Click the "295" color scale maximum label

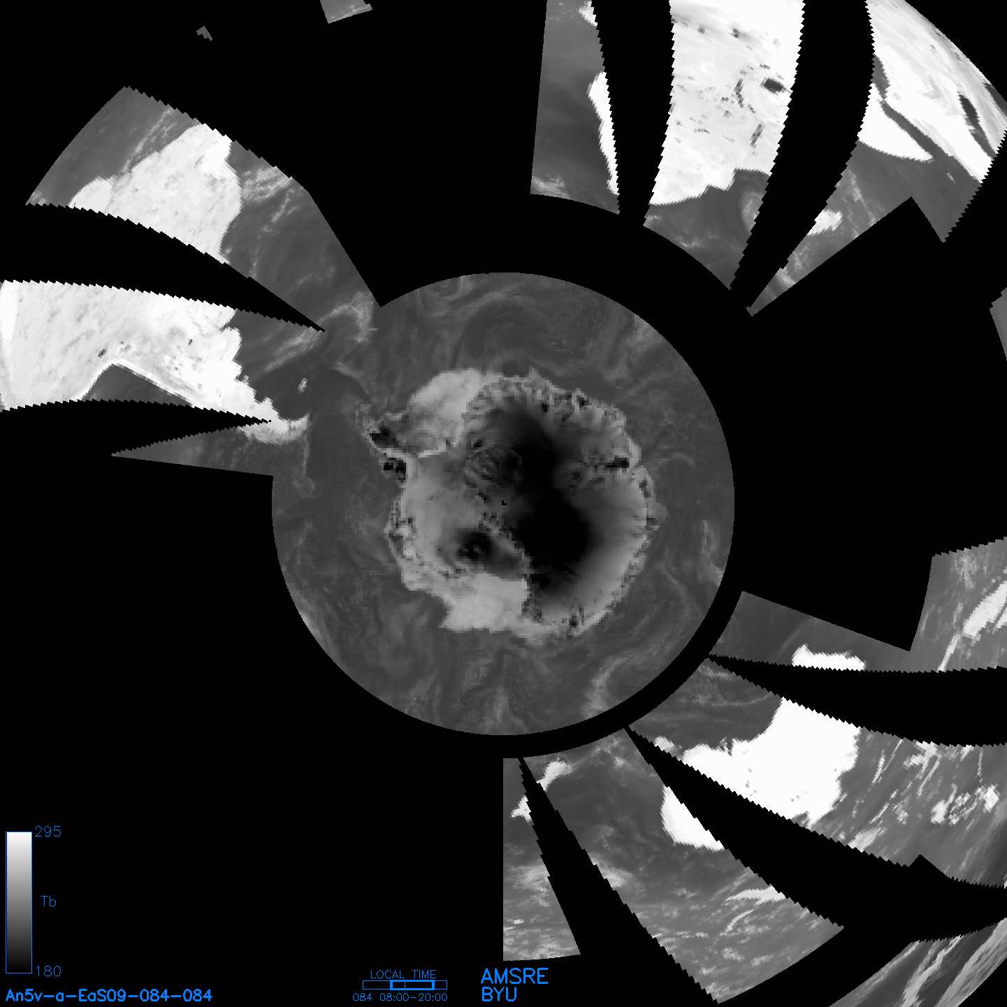[x=48, y=832]
